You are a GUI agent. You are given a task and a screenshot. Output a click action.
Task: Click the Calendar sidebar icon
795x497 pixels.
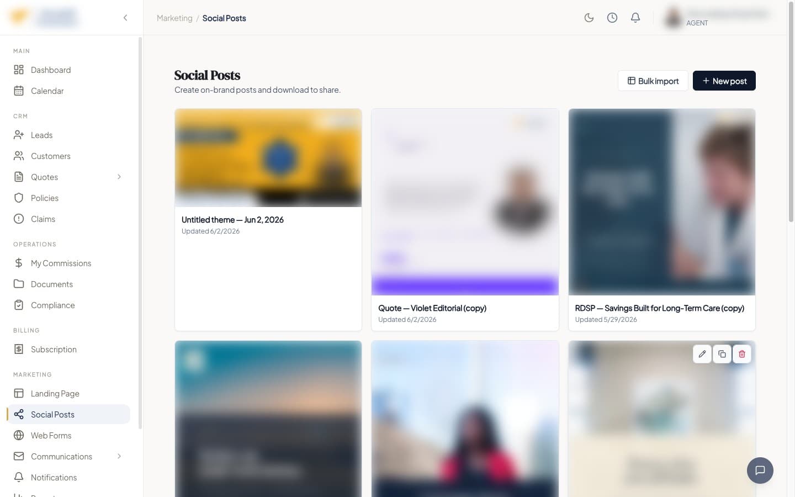pos(19,91)
